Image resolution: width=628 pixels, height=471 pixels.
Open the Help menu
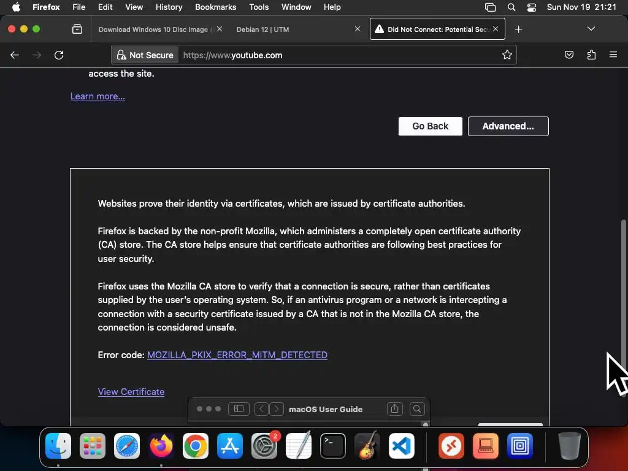click(x=332, y=7)
